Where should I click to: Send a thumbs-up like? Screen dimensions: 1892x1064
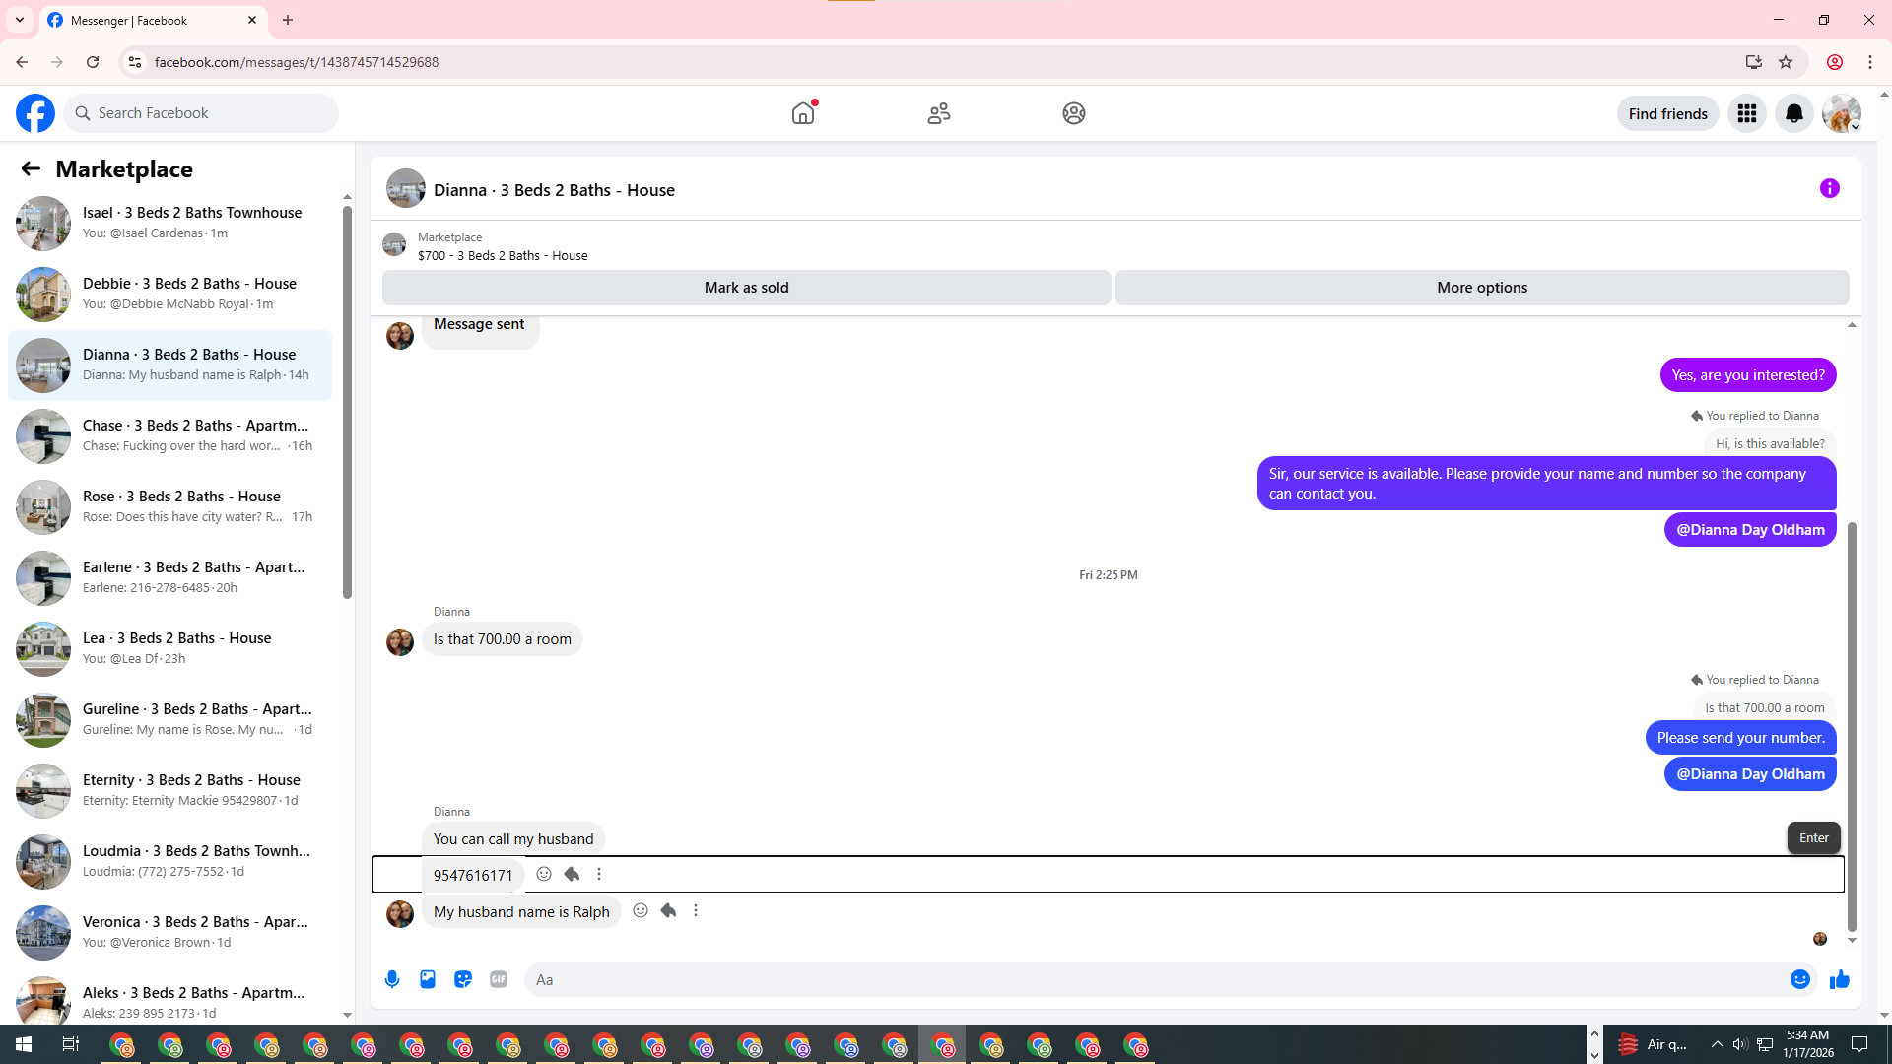point(1839,979)
